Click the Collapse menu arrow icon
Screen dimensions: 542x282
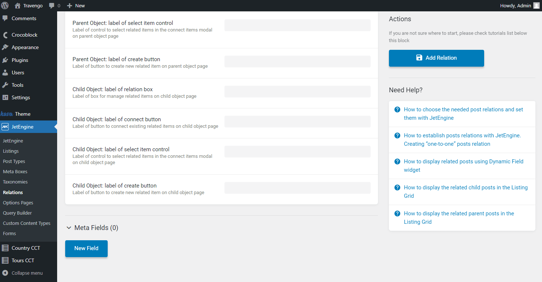[5, 273]
